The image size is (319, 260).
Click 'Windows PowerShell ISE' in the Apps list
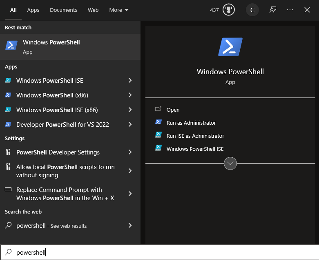click(x=50, y=81)
